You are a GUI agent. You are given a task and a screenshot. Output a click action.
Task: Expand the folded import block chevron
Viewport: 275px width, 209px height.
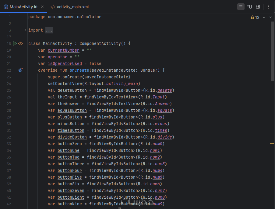click(x=25, y=30)
